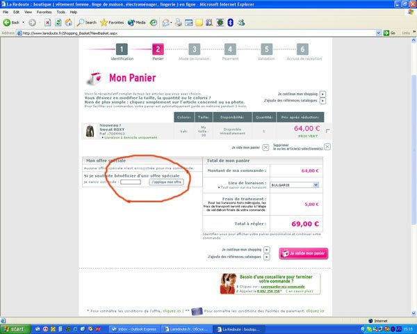
Task: Click the 'Je vide mon panier' X icon
Action: 265,148
